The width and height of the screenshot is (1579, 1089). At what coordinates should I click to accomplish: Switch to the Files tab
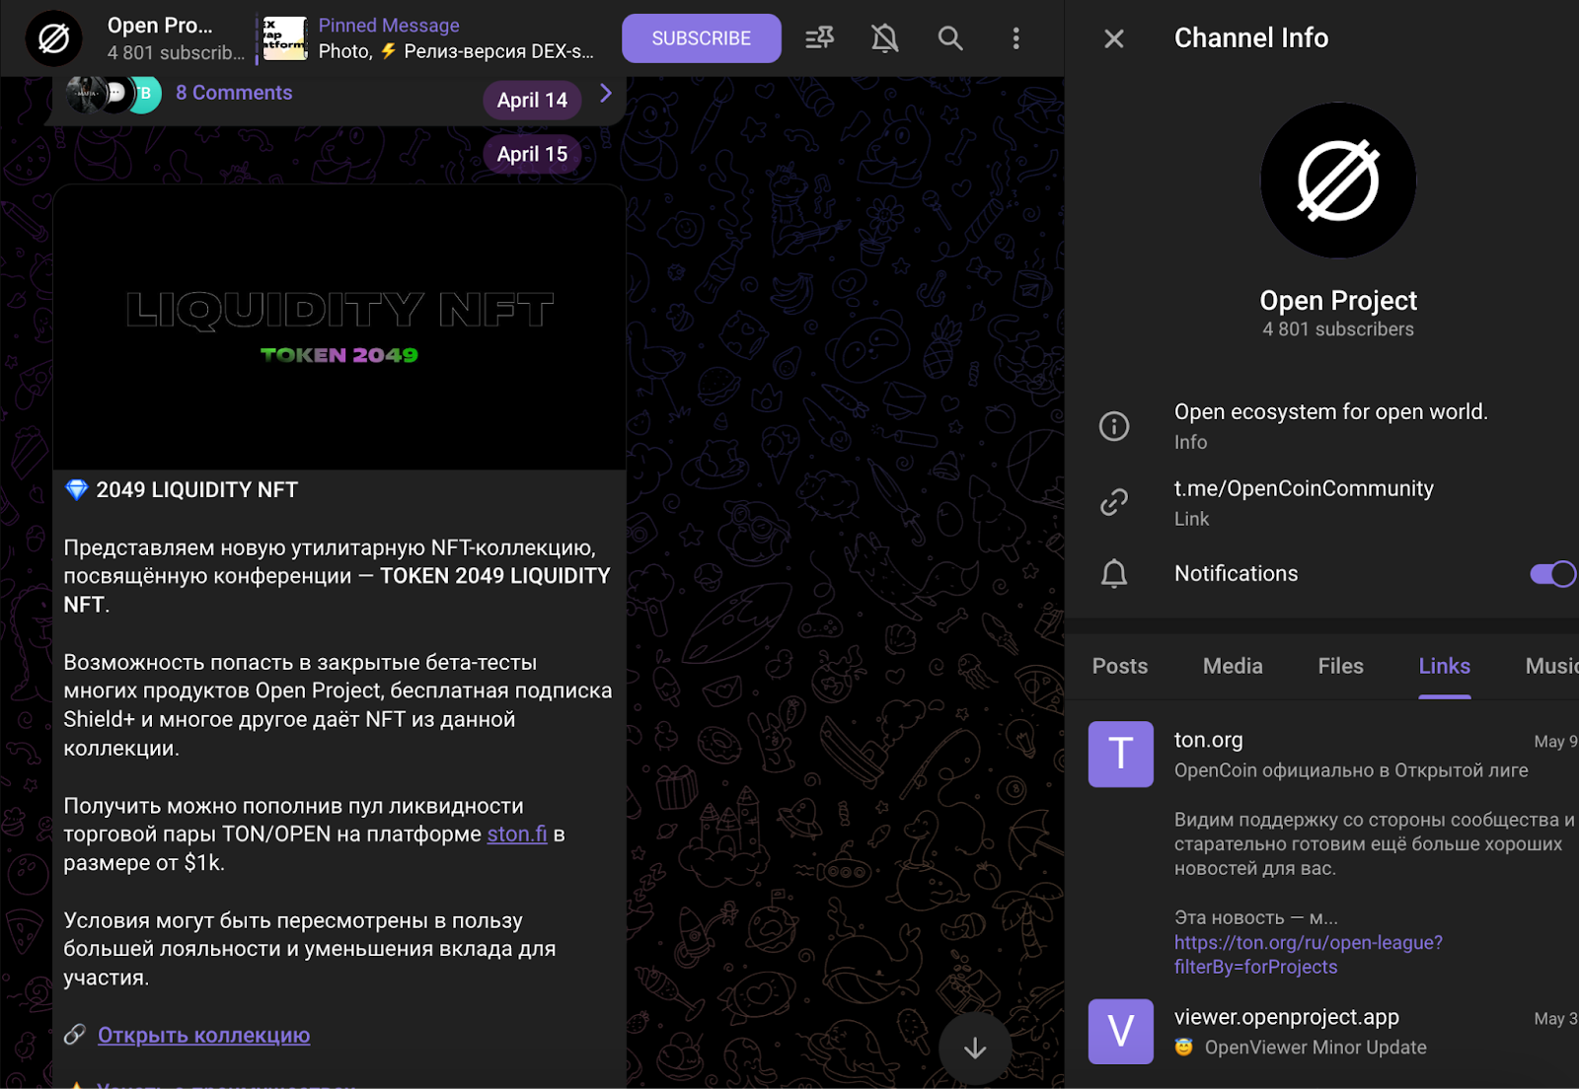point(1340,666)
